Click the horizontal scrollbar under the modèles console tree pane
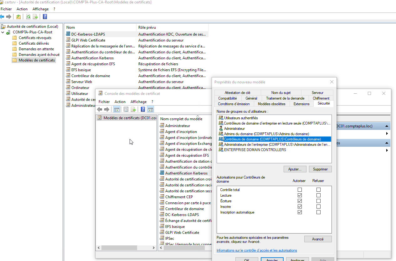 click(x=126, y=248)
